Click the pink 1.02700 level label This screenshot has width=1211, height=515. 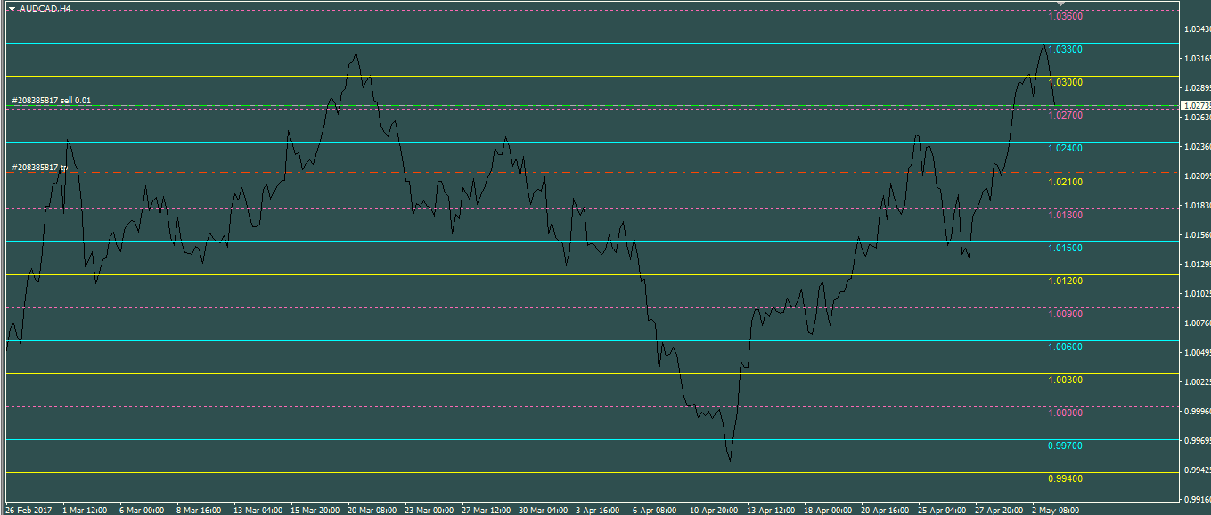pyautogui.click(x=1065, y=116)
